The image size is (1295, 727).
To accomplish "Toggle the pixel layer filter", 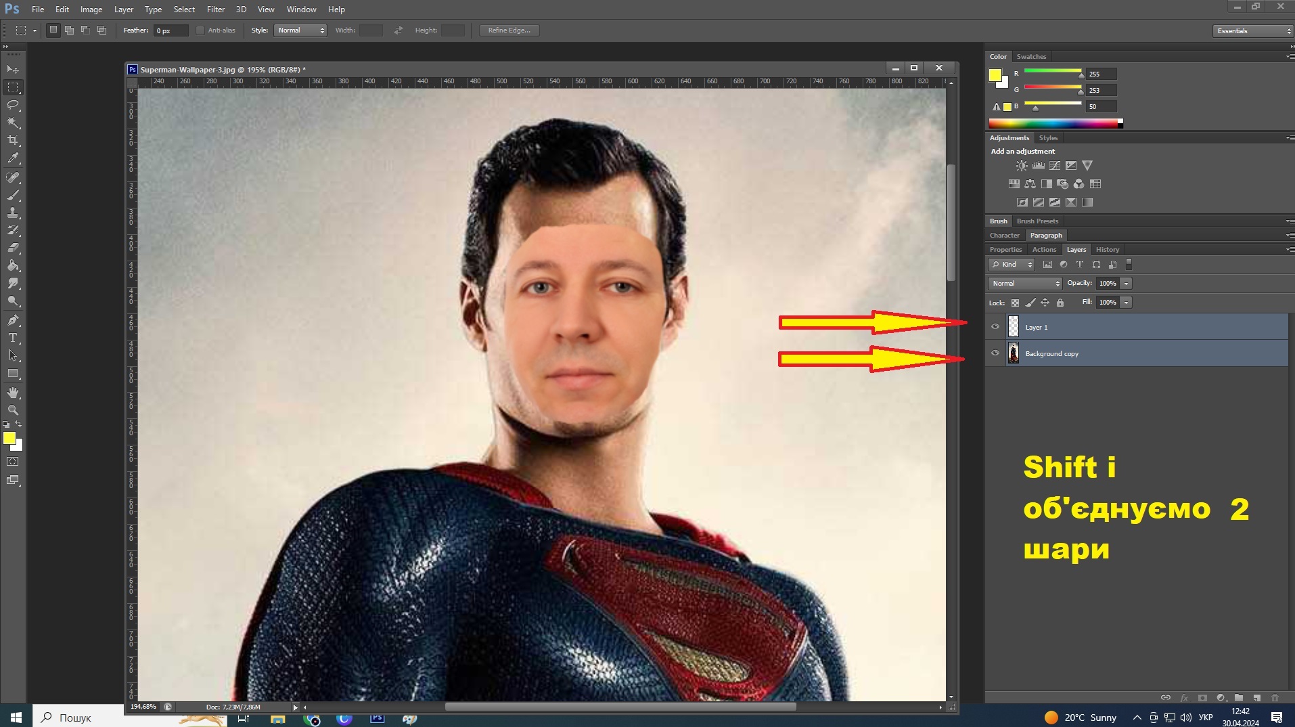I will click(x=1047, y=265).
